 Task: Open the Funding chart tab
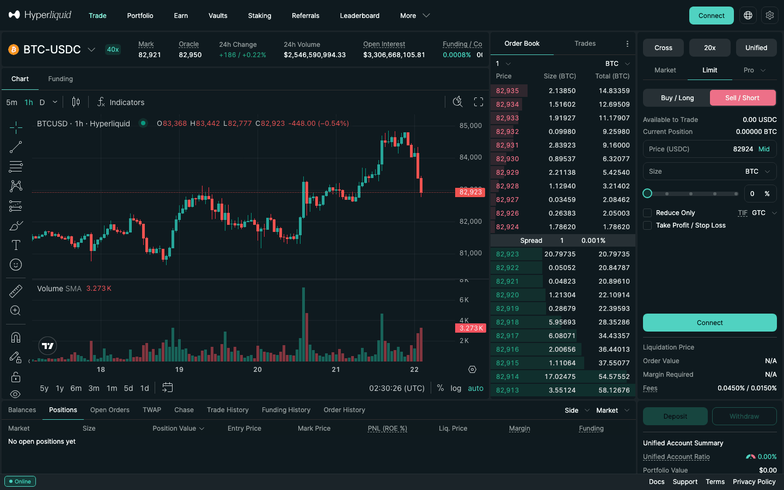tap(60, 79)
